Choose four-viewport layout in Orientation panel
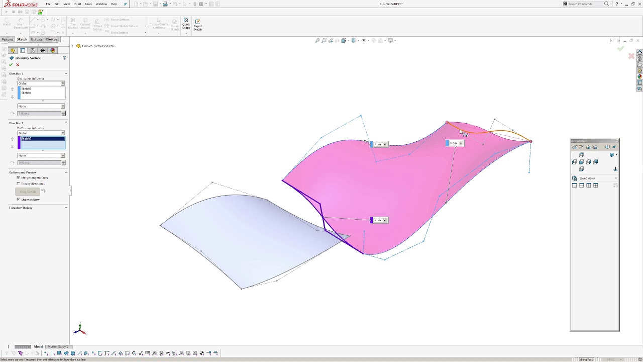643x362 pixels. click(596, 185)
